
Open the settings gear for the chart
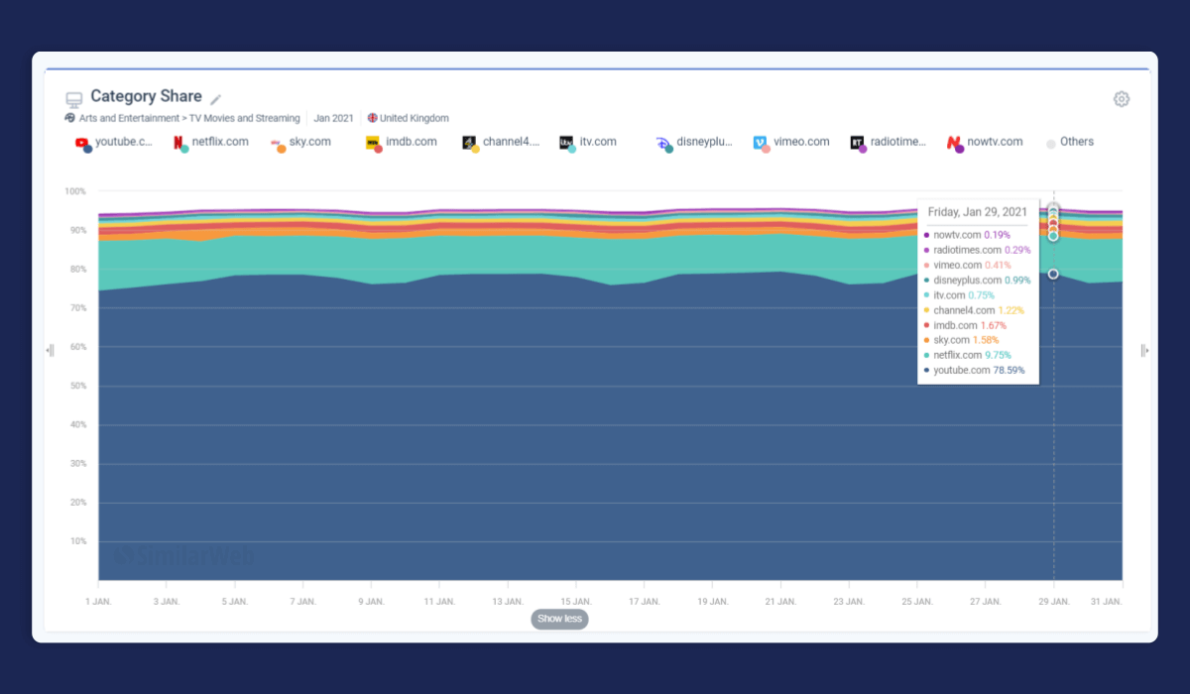tap(1122, 99)
